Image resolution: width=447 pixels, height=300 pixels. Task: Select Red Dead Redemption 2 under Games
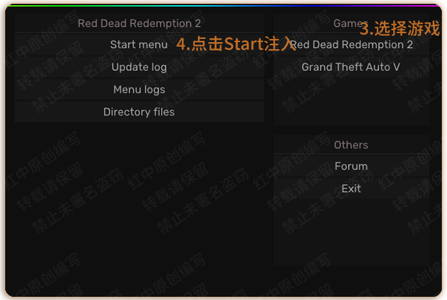(x=351, y=45)
